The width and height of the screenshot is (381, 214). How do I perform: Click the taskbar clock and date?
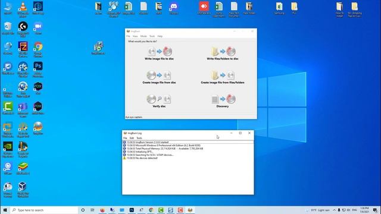click(364, 210)
